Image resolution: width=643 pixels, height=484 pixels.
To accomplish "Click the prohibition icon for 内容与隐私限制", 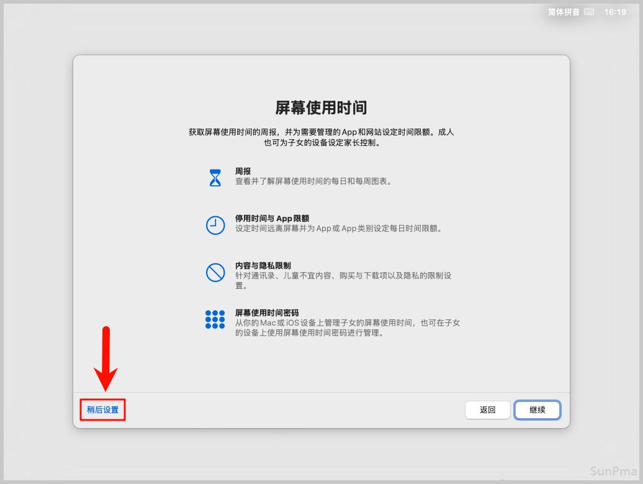I will (x=215, y=272).
